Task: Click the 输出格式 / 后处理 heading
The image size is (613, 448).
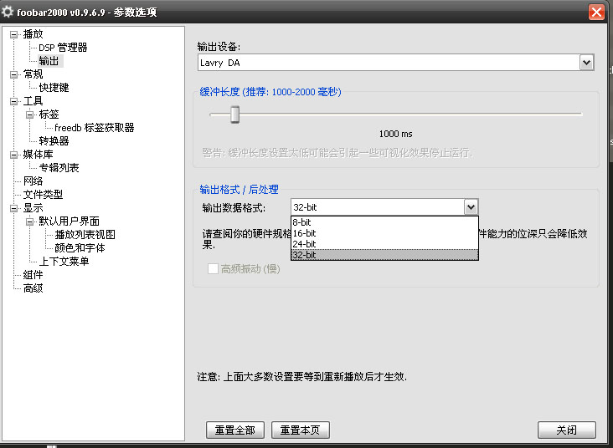Action: click(x=239, y=189)
